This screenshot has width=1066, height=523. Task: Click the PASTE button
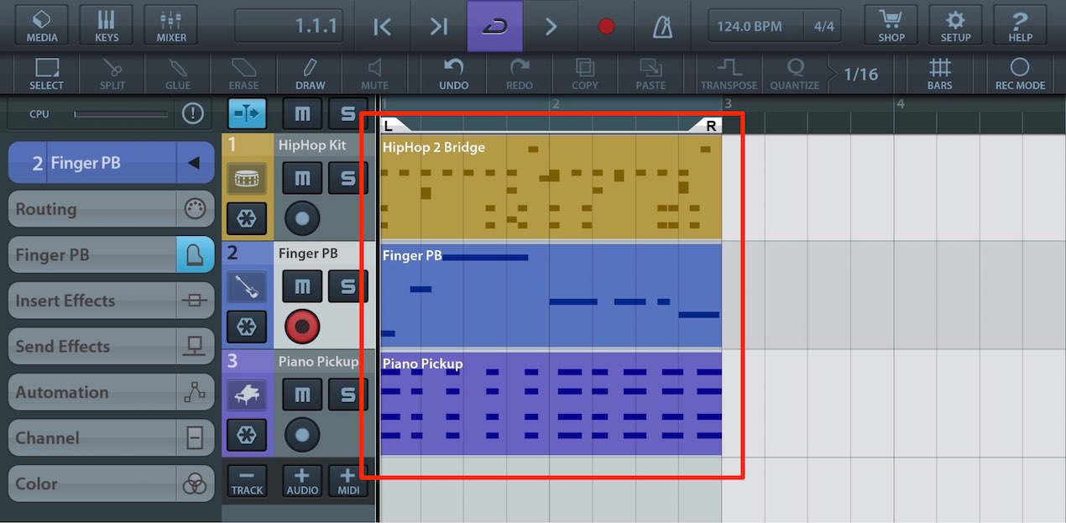coord(650,74)
